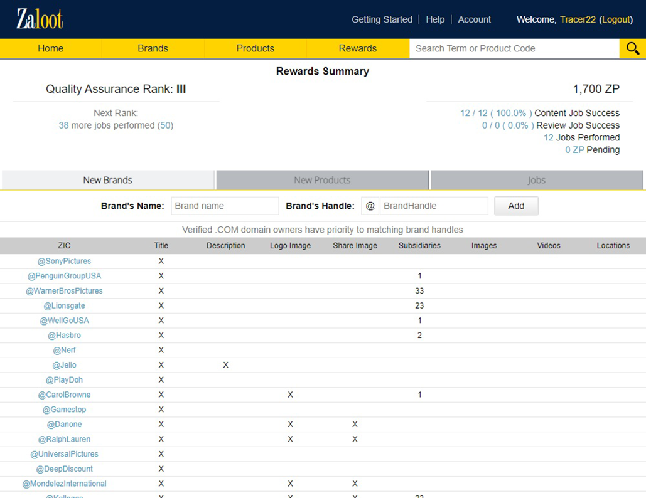
Task: Open the Rewards menu
Action: pyautogui.click(x=358, y=48)
